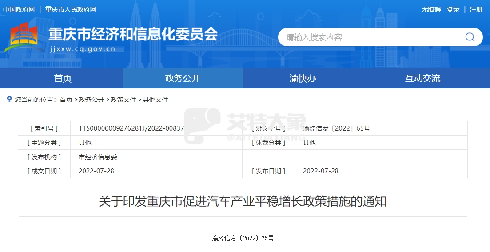490x252 pixels.
Task: Go to the 互动交流 tab
Action: coord(422,79)
